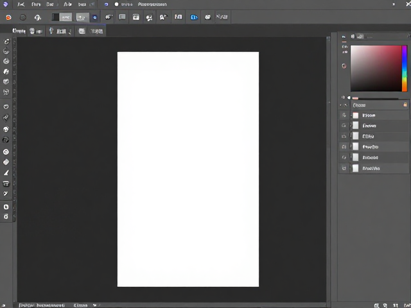Select the dark spiral tool in the left toolbox
Viewport: 411px width, 308px height.
pos(6,140)
